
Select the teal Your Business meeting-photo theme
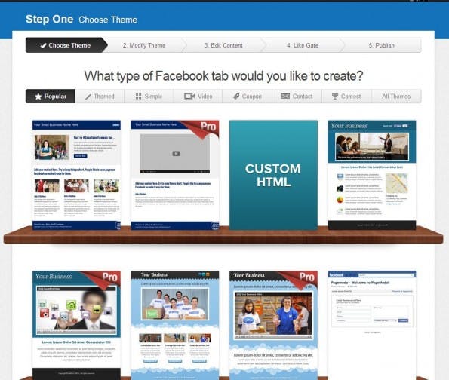coord(372,175)
